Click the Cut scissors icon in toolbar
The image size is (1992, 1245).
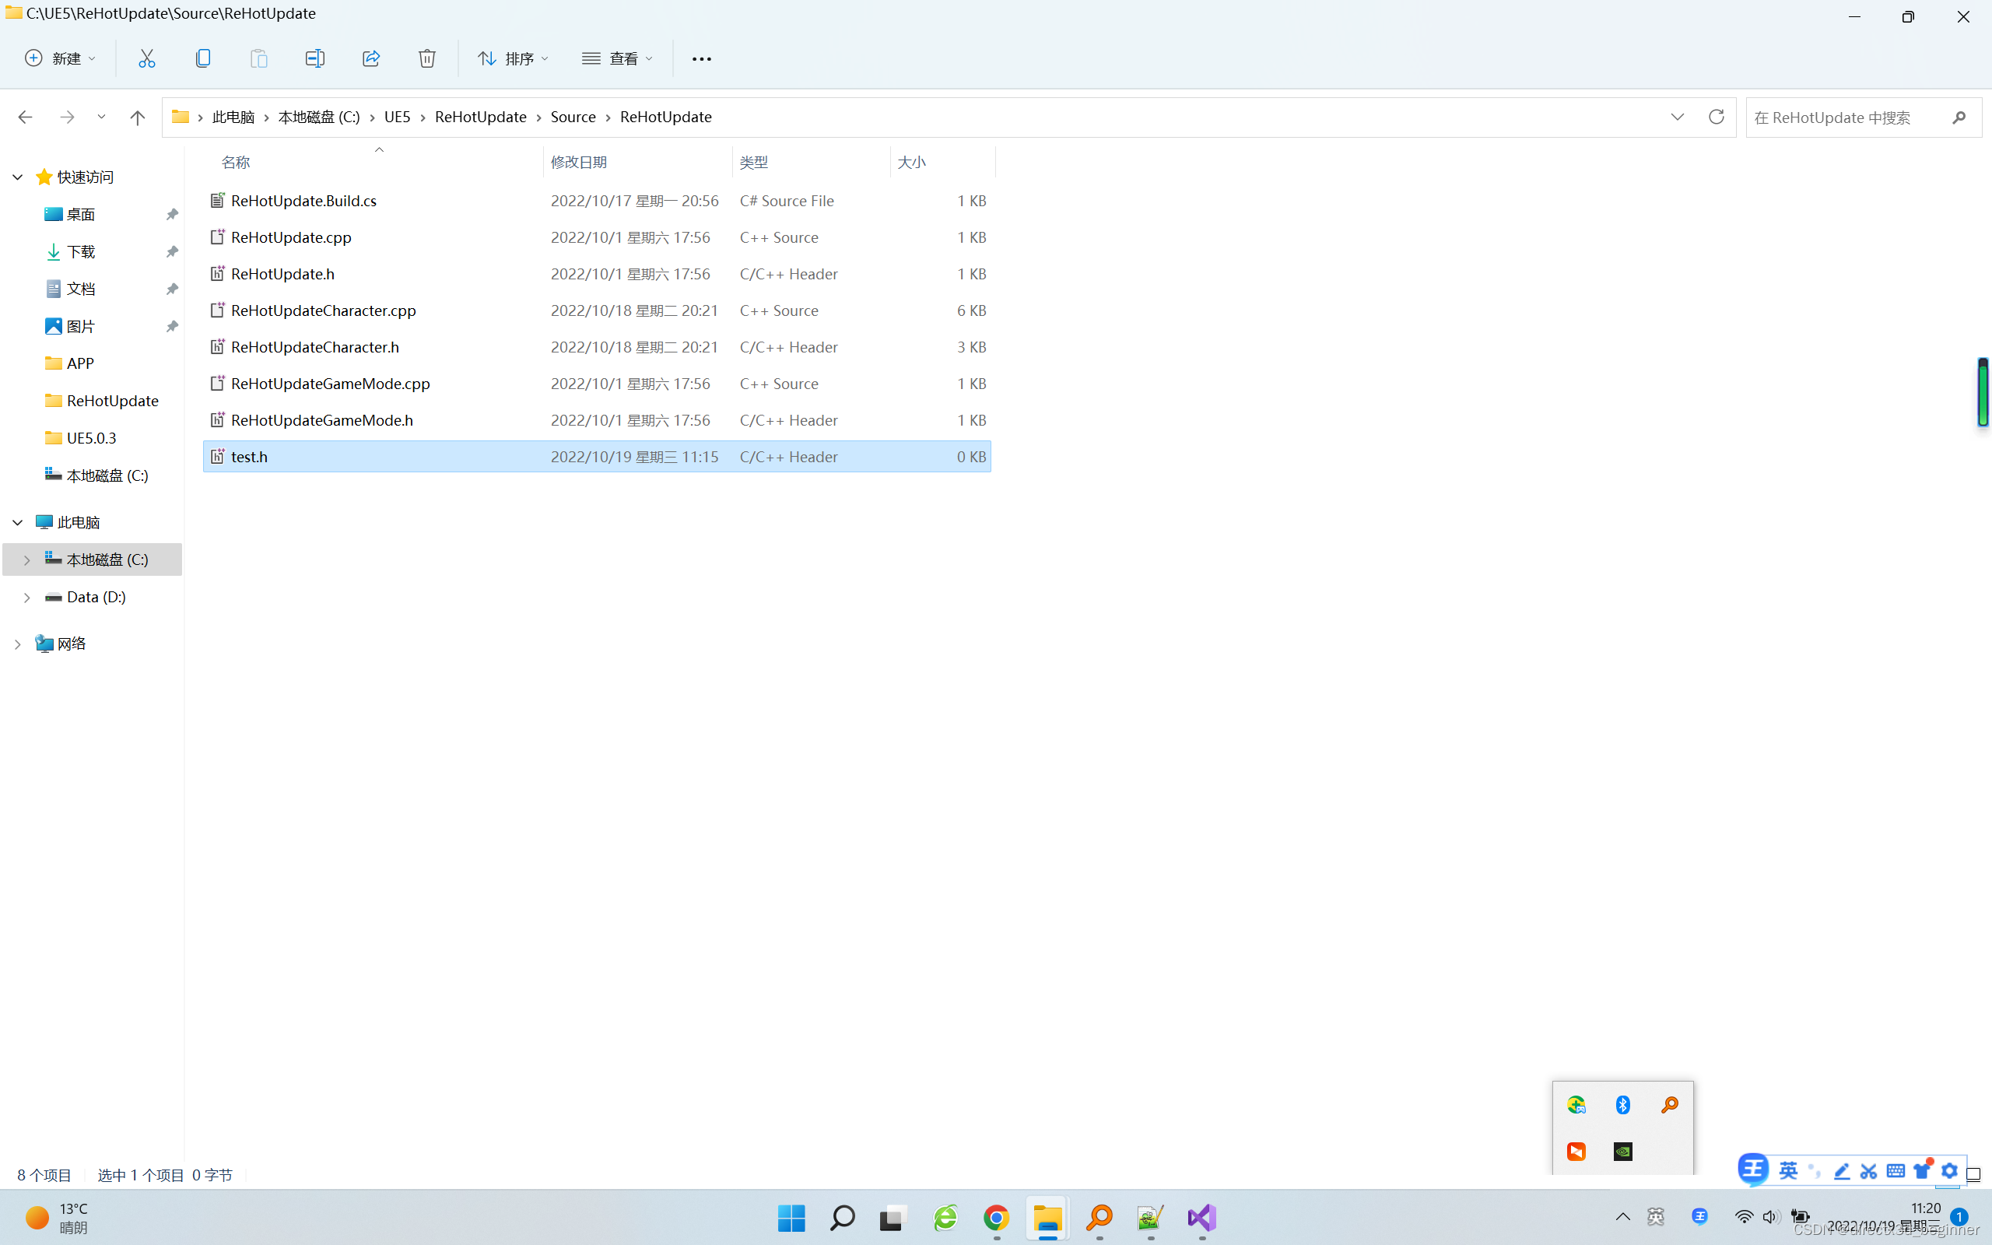(146, 58)
